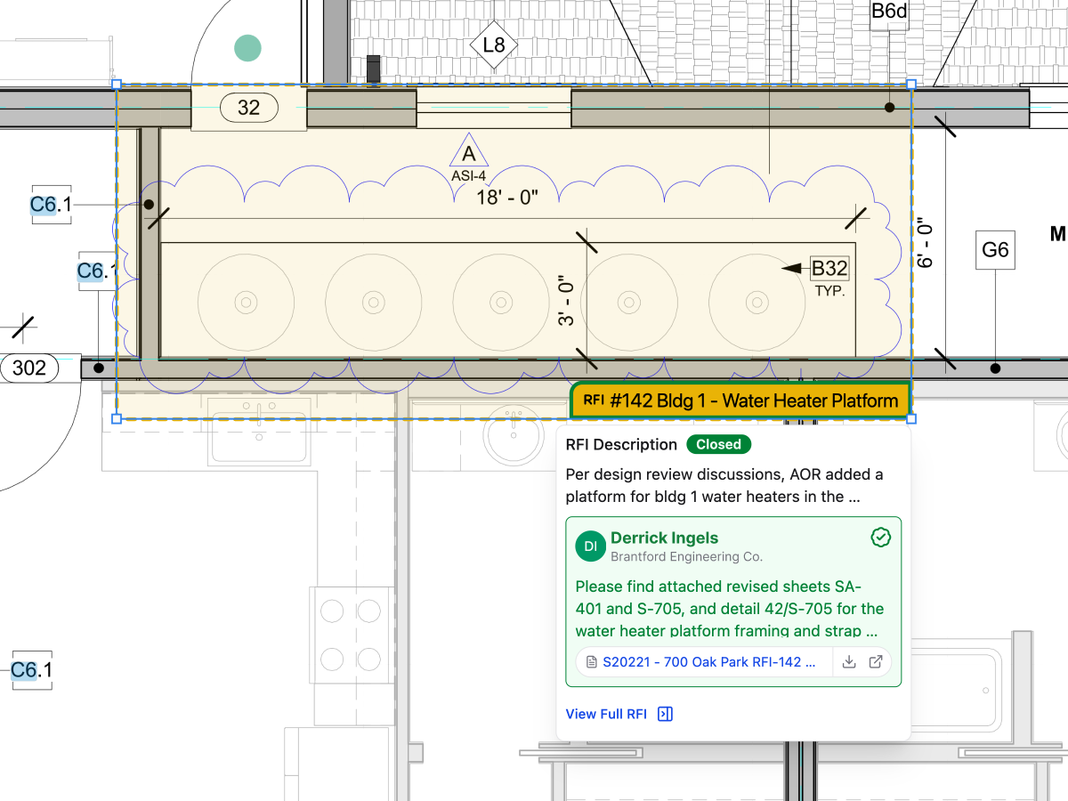1068x801 pixels.
Task: Click the G6 box tag
Action: [995, 250]
